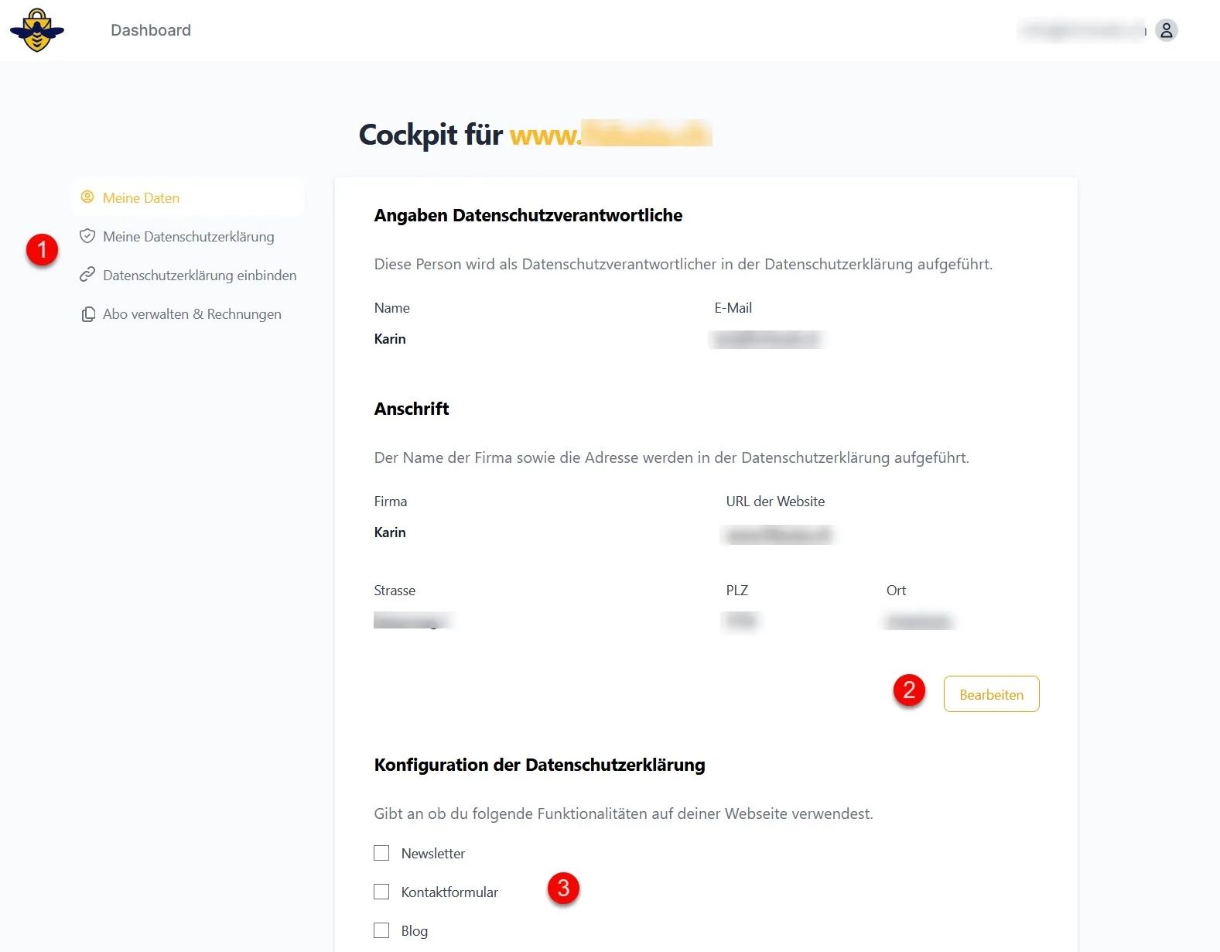The width and height of the screenshot is (1220, 952).
Task: Click the blurred PLZ value
Action: tap(741, 620)
